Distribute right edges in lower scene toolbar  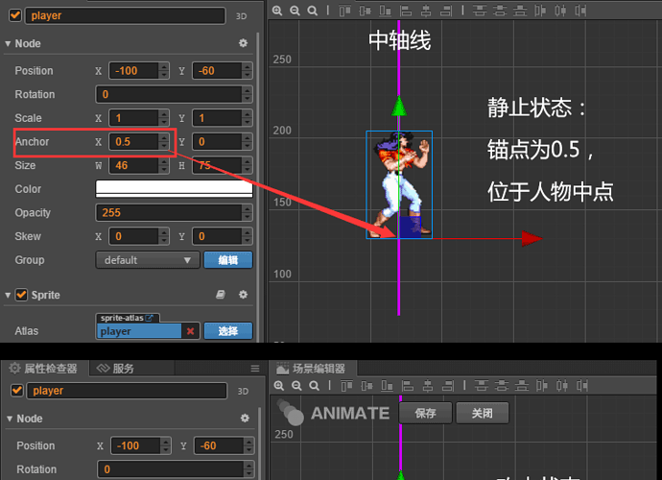pos(582,385)
